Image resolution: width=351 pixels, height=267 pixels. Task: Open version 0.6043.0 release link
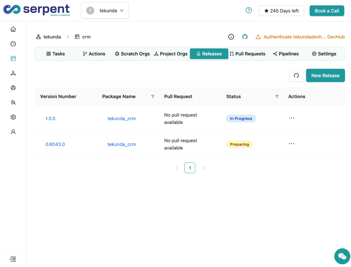tap(55, 145)
